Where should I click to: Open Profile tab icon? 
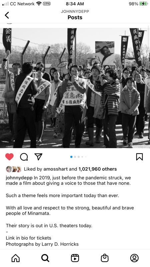(134, 258)
